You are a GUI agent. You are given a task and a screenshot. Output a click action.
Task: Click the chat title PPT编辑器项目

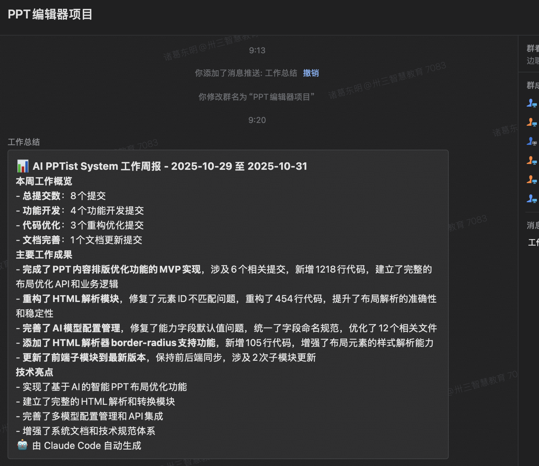50,14
